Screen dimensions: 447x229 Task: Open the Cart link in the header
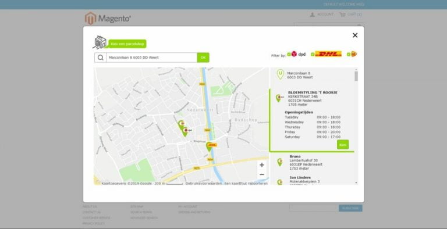pyautogui.click(x=350, y=15)
